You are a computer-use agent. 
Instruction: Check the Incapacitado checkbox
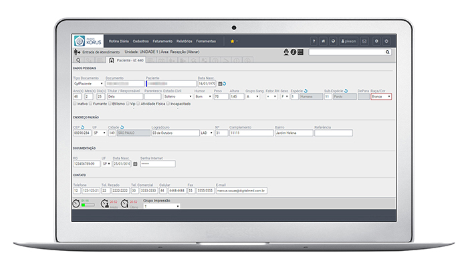click(x=168, y=104)
